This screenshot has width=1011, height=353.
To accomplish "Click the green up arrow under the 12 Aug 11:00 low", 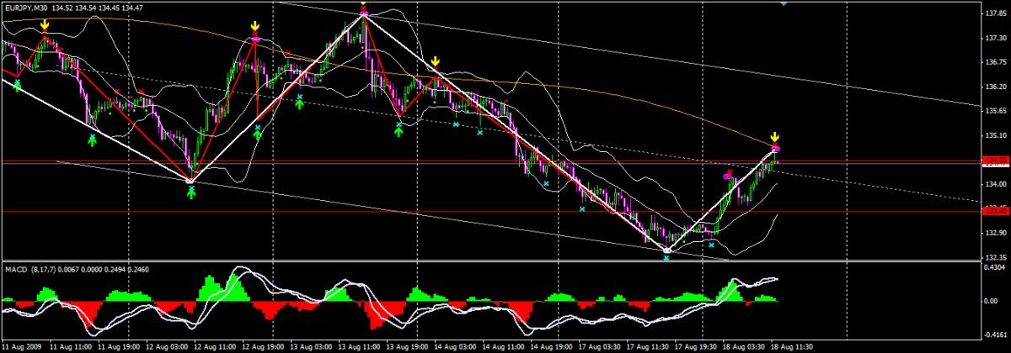I will pyautogui.click(x=191, y=192).
